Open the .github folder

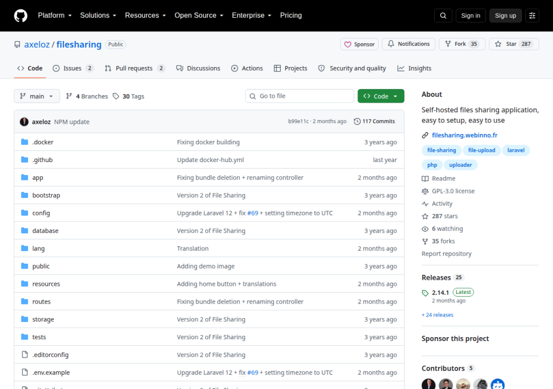(x=42, y=159)
